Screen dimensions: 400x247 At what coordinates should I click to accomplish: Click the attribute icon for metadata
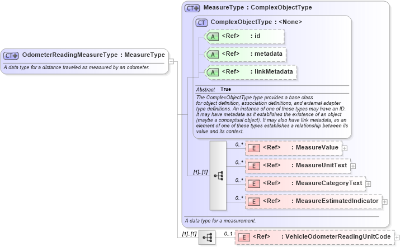213,55
